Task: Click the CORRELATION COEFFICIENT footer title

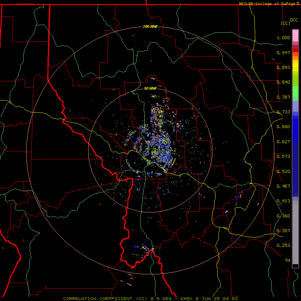Action: [x=105, y=299]
